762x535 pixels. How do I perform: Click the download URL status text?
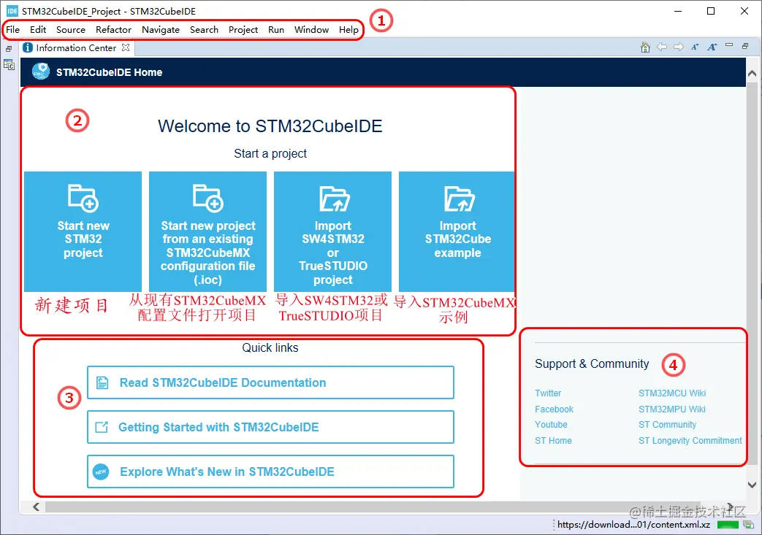(x=633, y=524)
